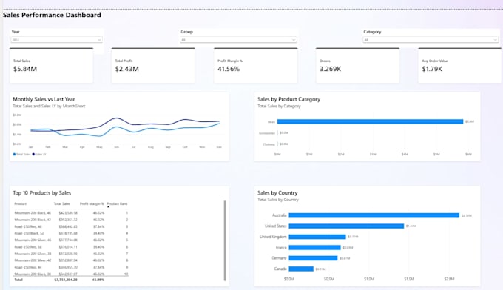Click the Jan label on monthly chart axis
Screen dimensions: 503x290
(x=31, y=147)
